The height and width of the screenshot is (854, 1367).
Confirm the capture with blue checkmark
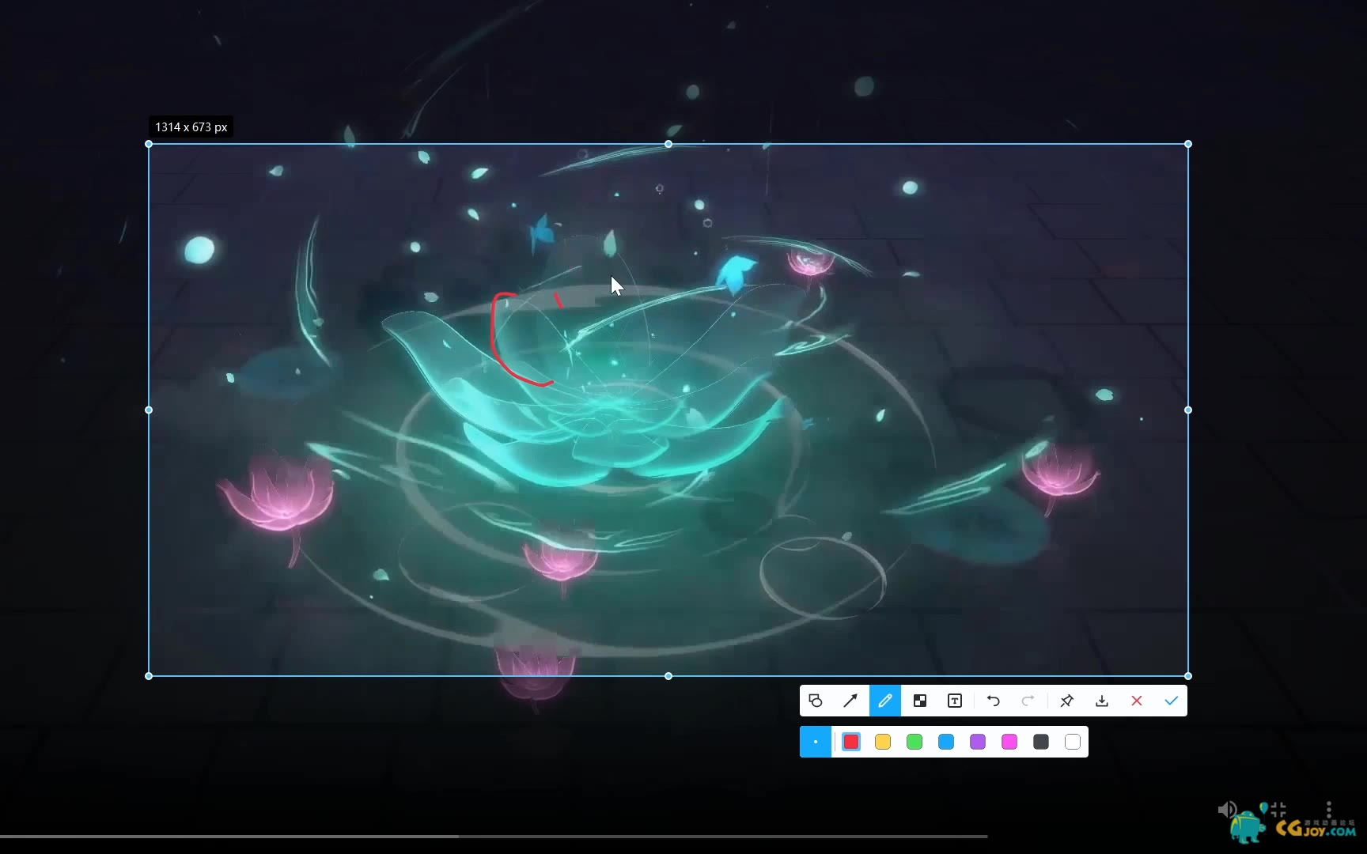[x=1172, y=701]
